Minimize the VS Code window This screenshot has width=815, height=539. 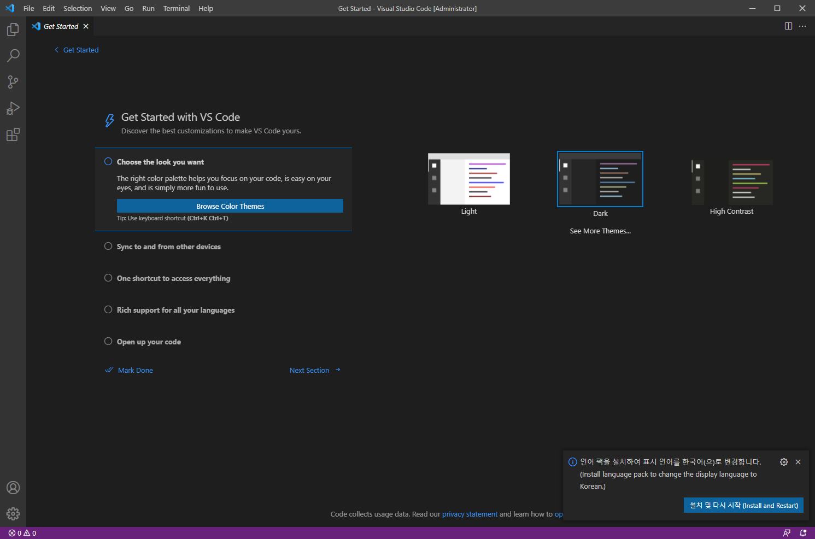click(x=753, y=8)
